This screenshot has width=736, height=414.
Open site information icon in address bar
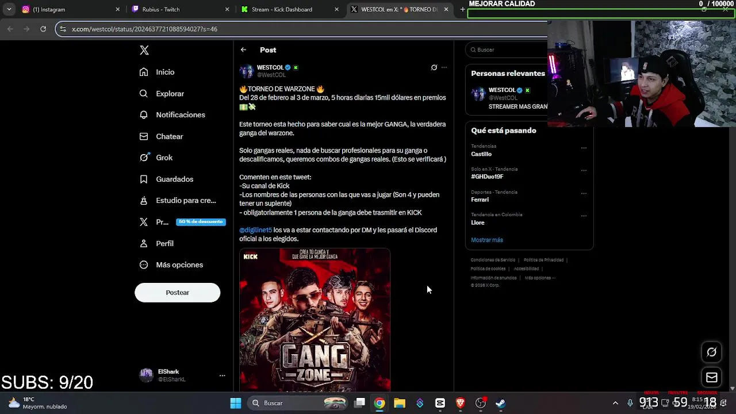pos(63,29)
